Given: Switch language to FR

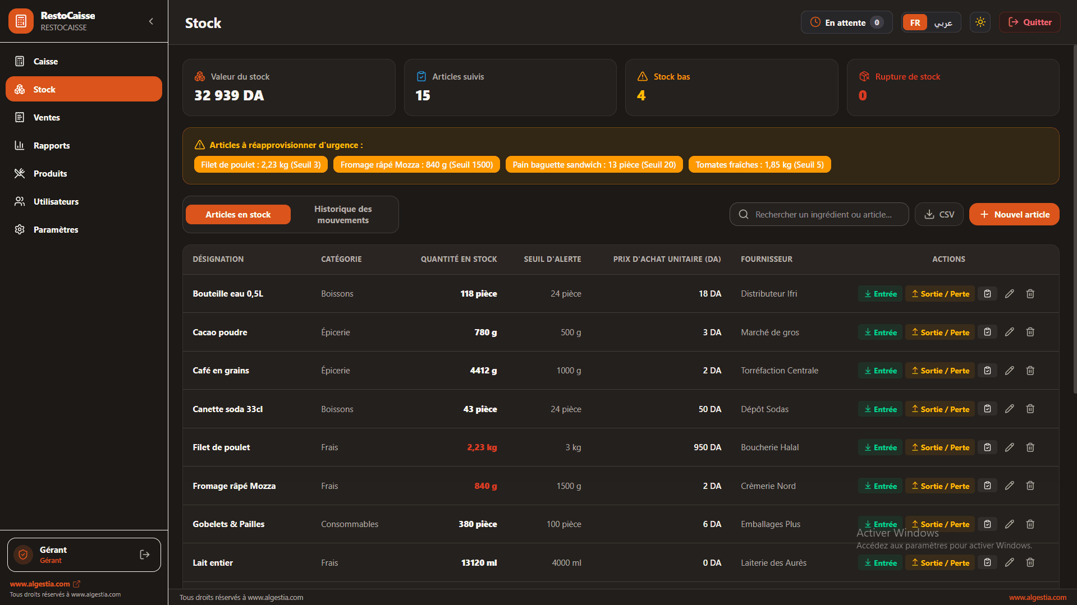Looking at the screenshot, I should pos(915,22).
